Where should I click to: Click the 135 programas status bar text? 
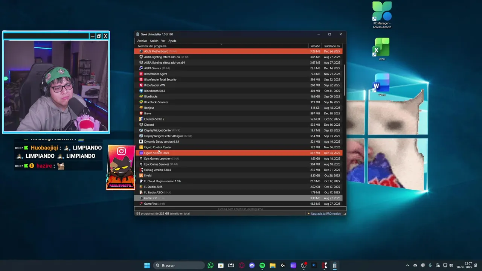point(163,213)
